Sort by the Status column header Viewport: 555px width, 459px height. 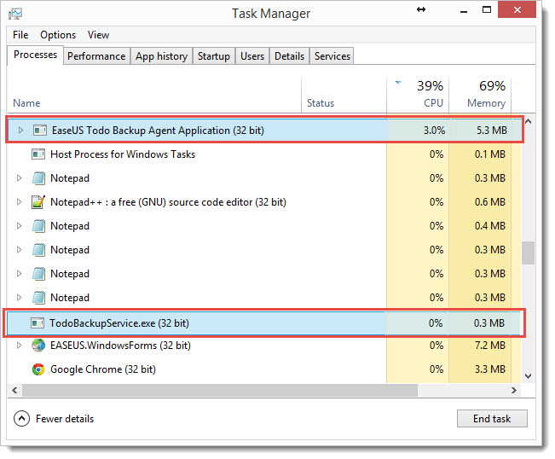tap(344, 95)
